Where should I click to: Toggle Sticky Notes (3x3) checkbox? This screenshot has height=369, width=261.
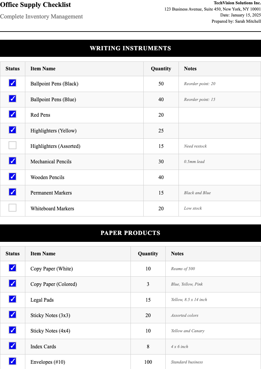click(x=12, y=314)
